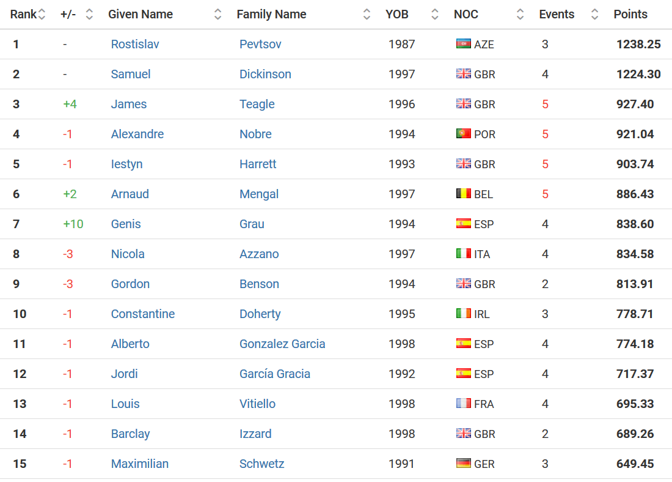Click the Points column header
Image resolution: width=672 pixels, height=482 pixels.
tap(630, 14)
